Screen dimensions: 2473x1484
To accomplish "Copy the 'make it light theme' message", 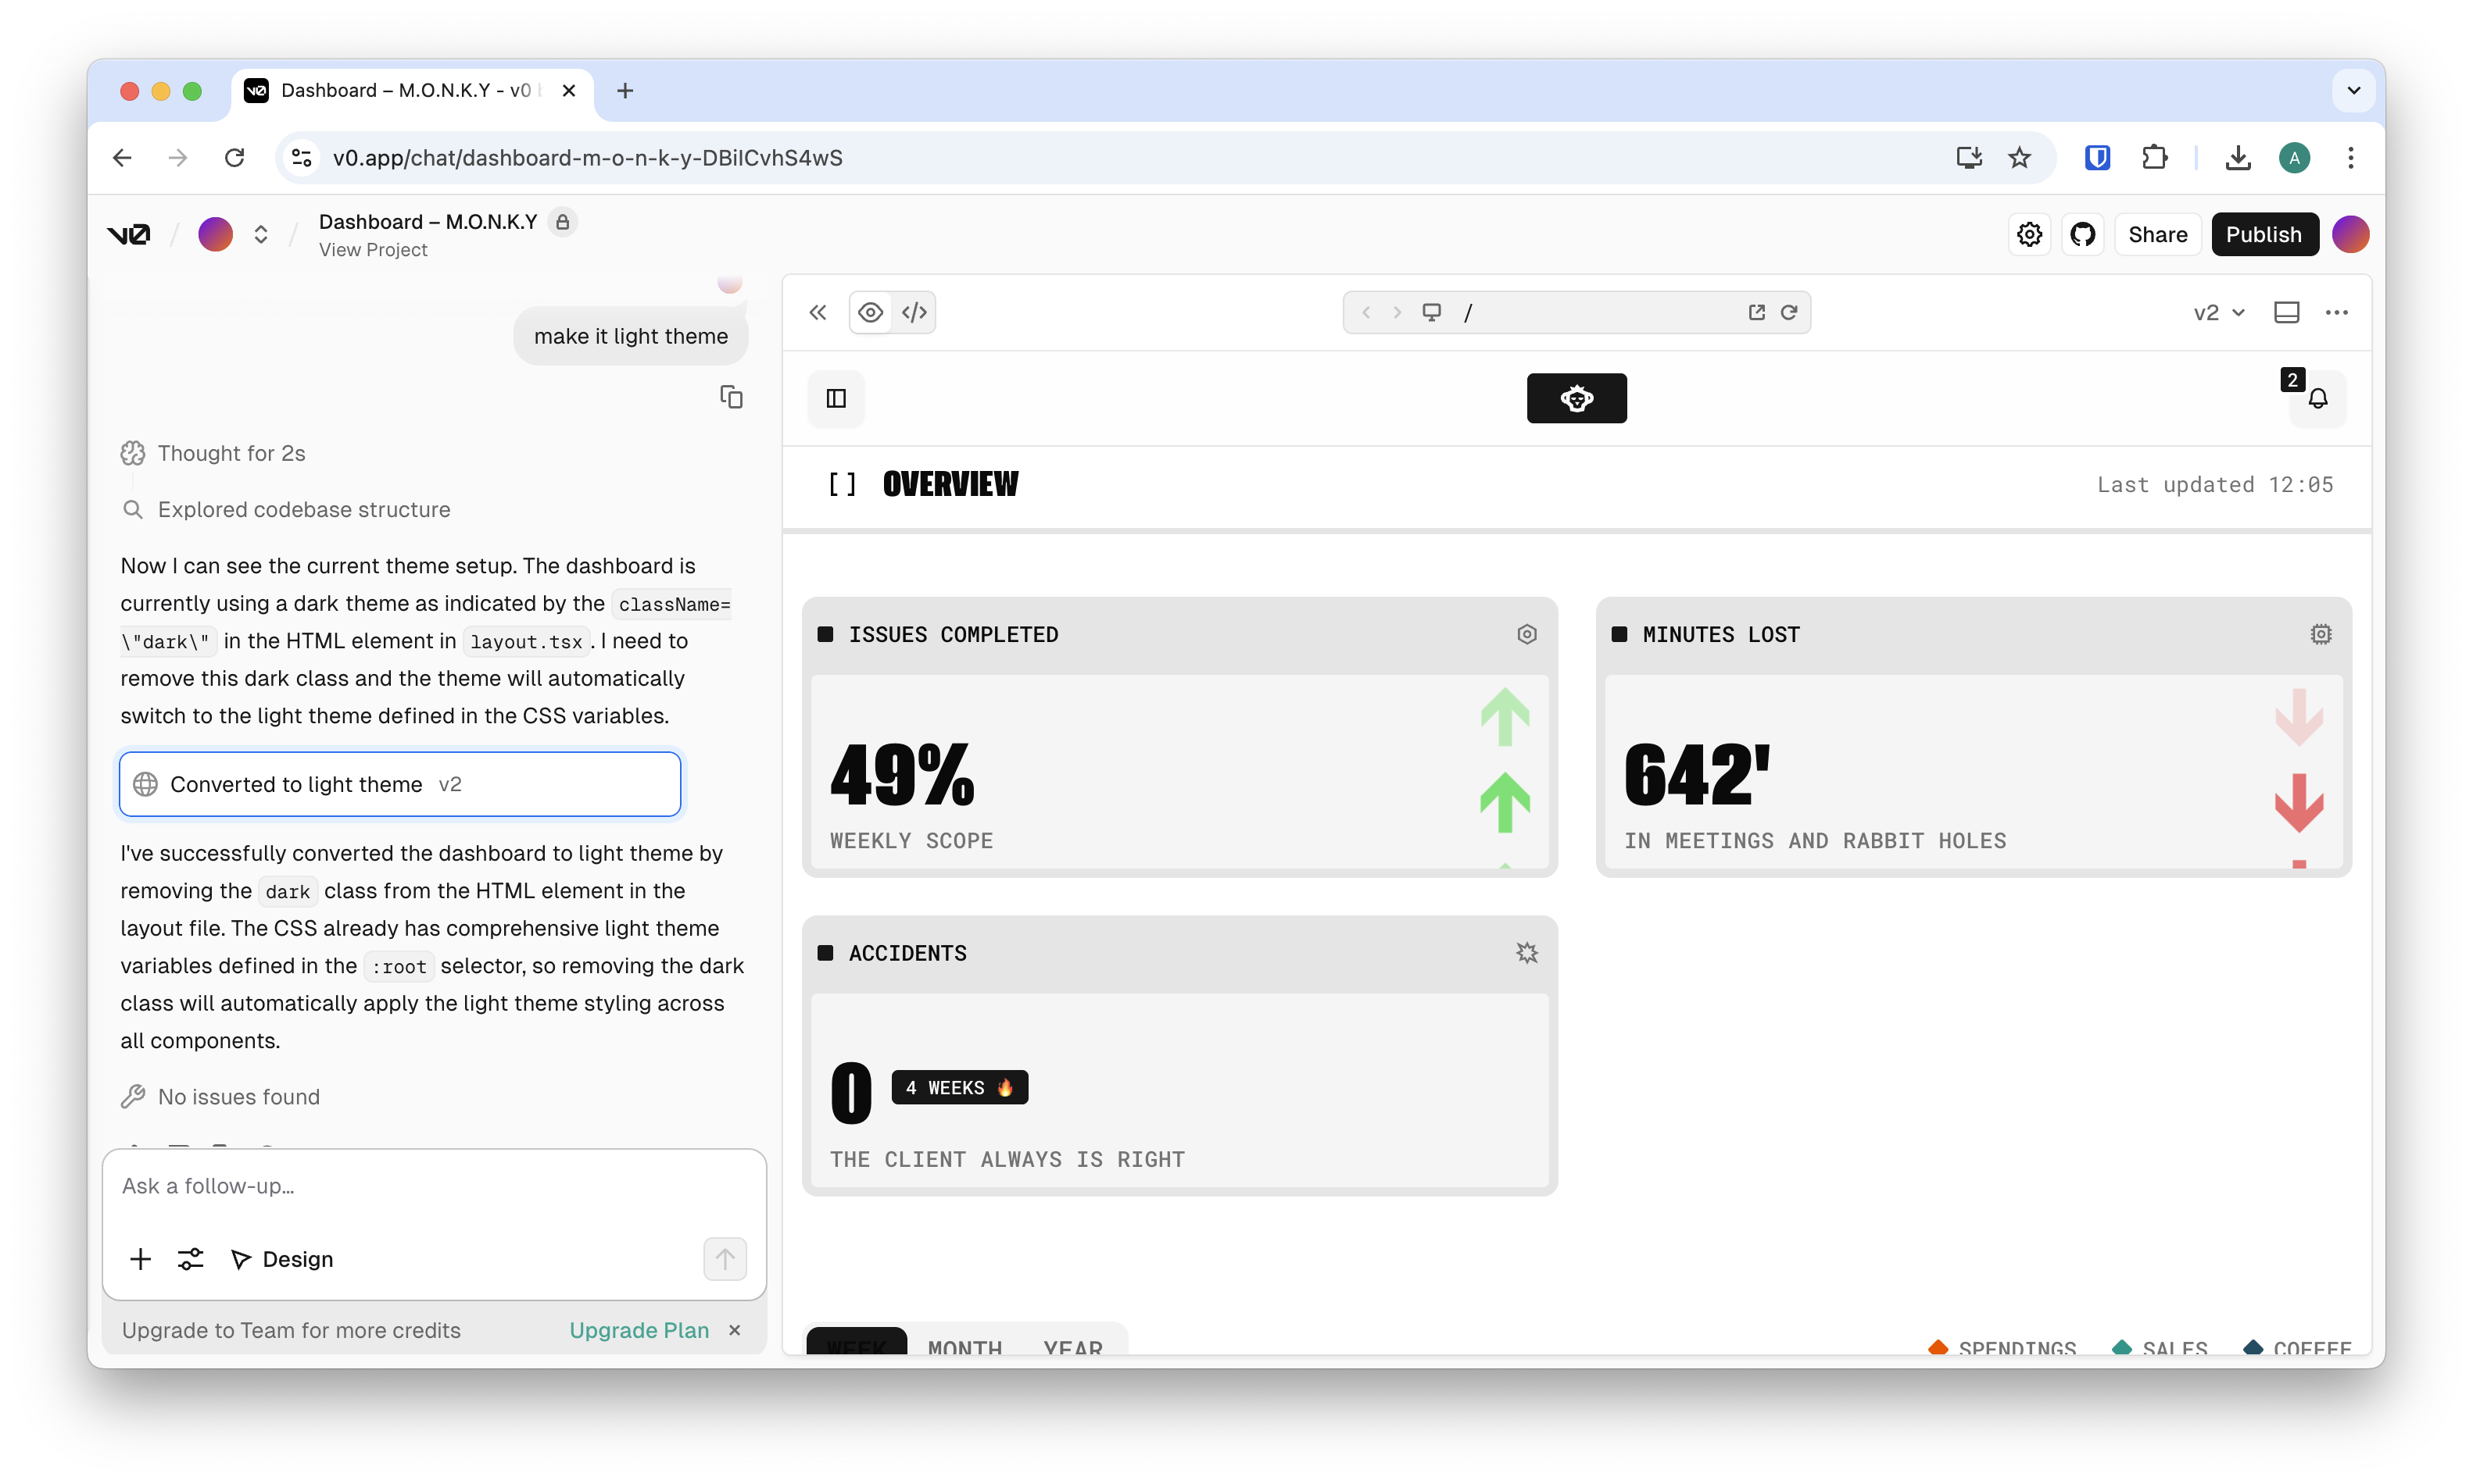I will (732, 397).
